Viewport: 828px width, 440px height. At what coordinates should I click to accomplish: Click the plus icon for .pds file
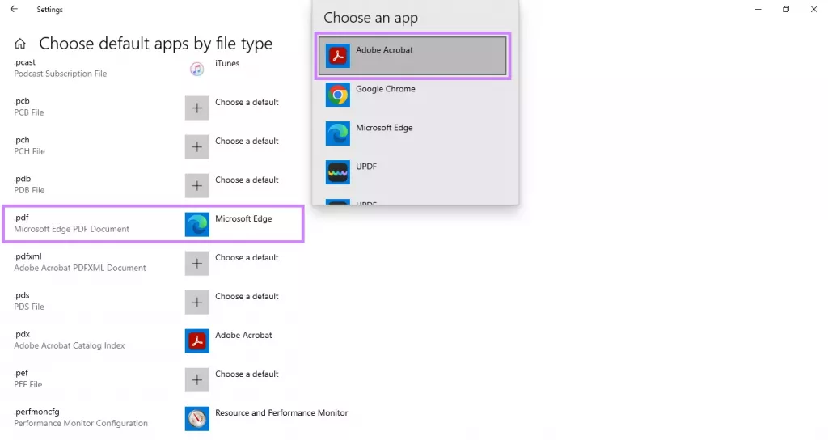point(197,302)
